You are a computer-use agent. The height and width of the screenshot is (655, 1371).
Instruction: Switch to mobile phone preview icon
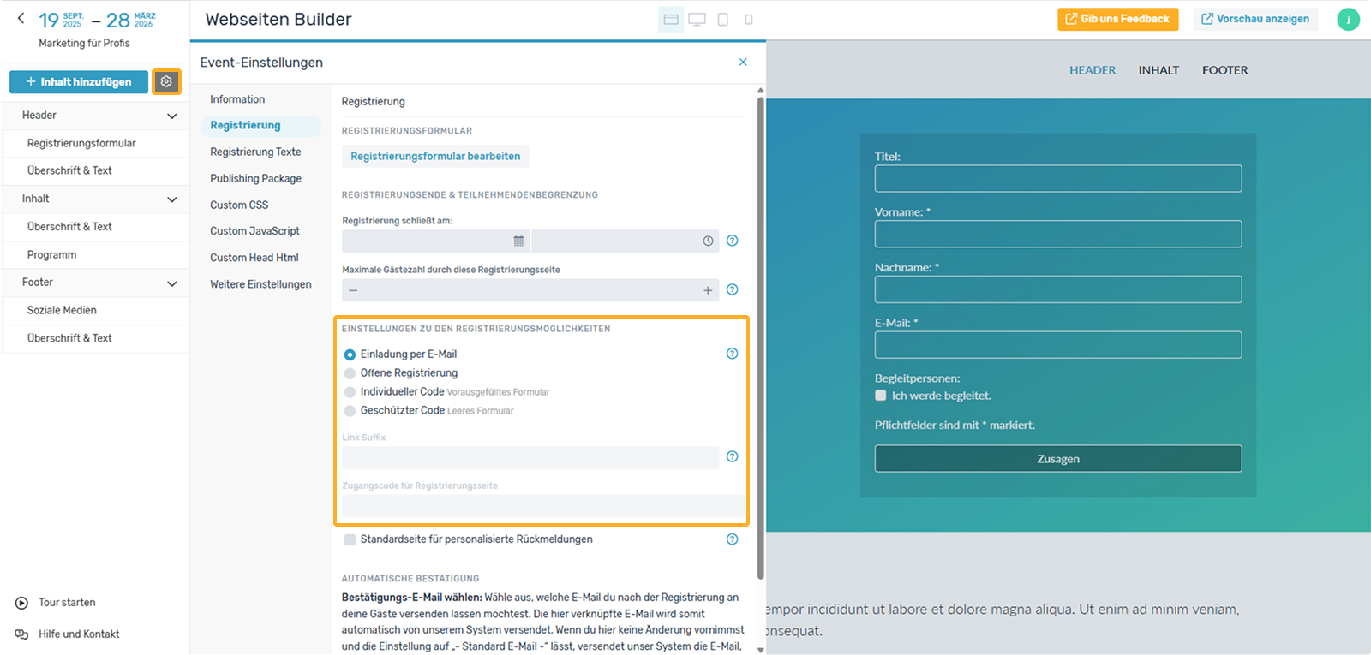coord(749,19)
